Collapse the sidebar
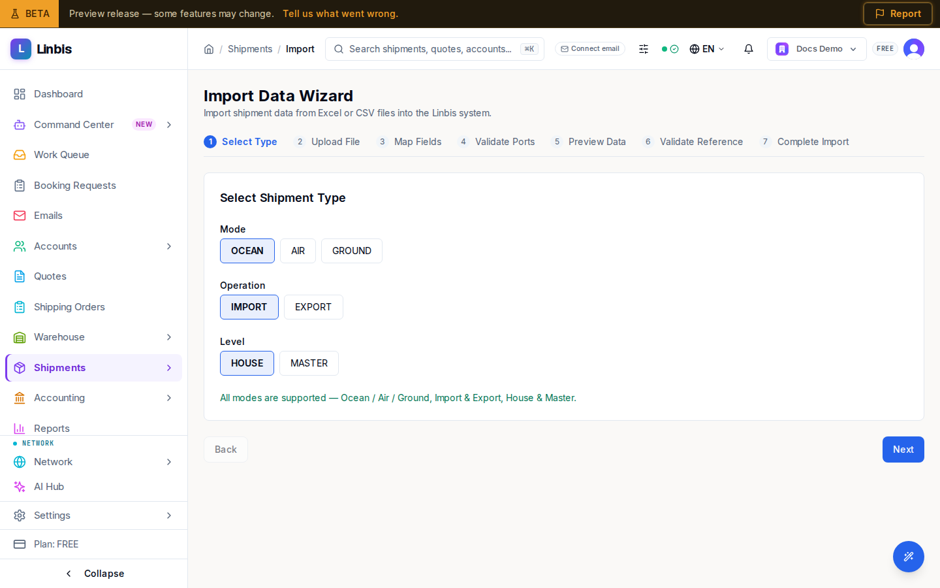 pyautogui.click(x=94, y=574)
